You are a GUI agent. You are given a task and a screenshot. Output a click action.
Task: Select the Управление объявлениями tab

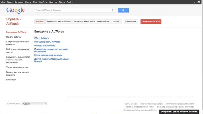click(59, 22)
